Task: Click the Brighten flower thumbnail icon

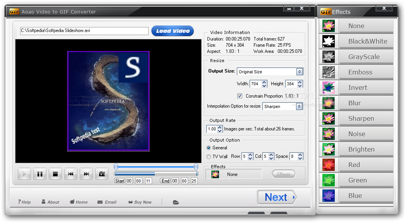Action: [329, 149]
